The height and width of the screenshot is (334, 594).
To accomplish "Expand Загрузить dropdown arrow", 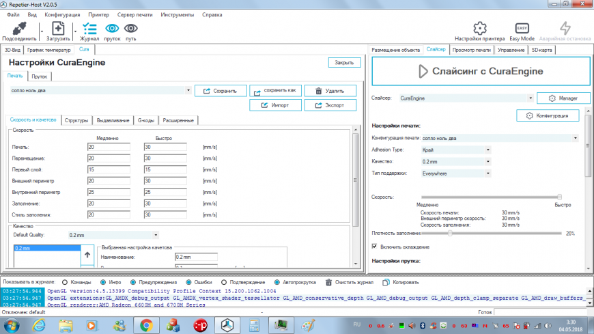I will click(x=75, y=31).
